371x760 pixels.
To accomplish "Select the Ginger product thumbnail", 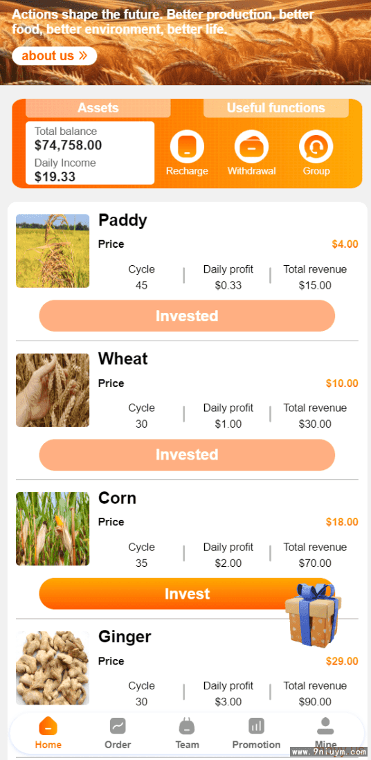I will [53, 668].
